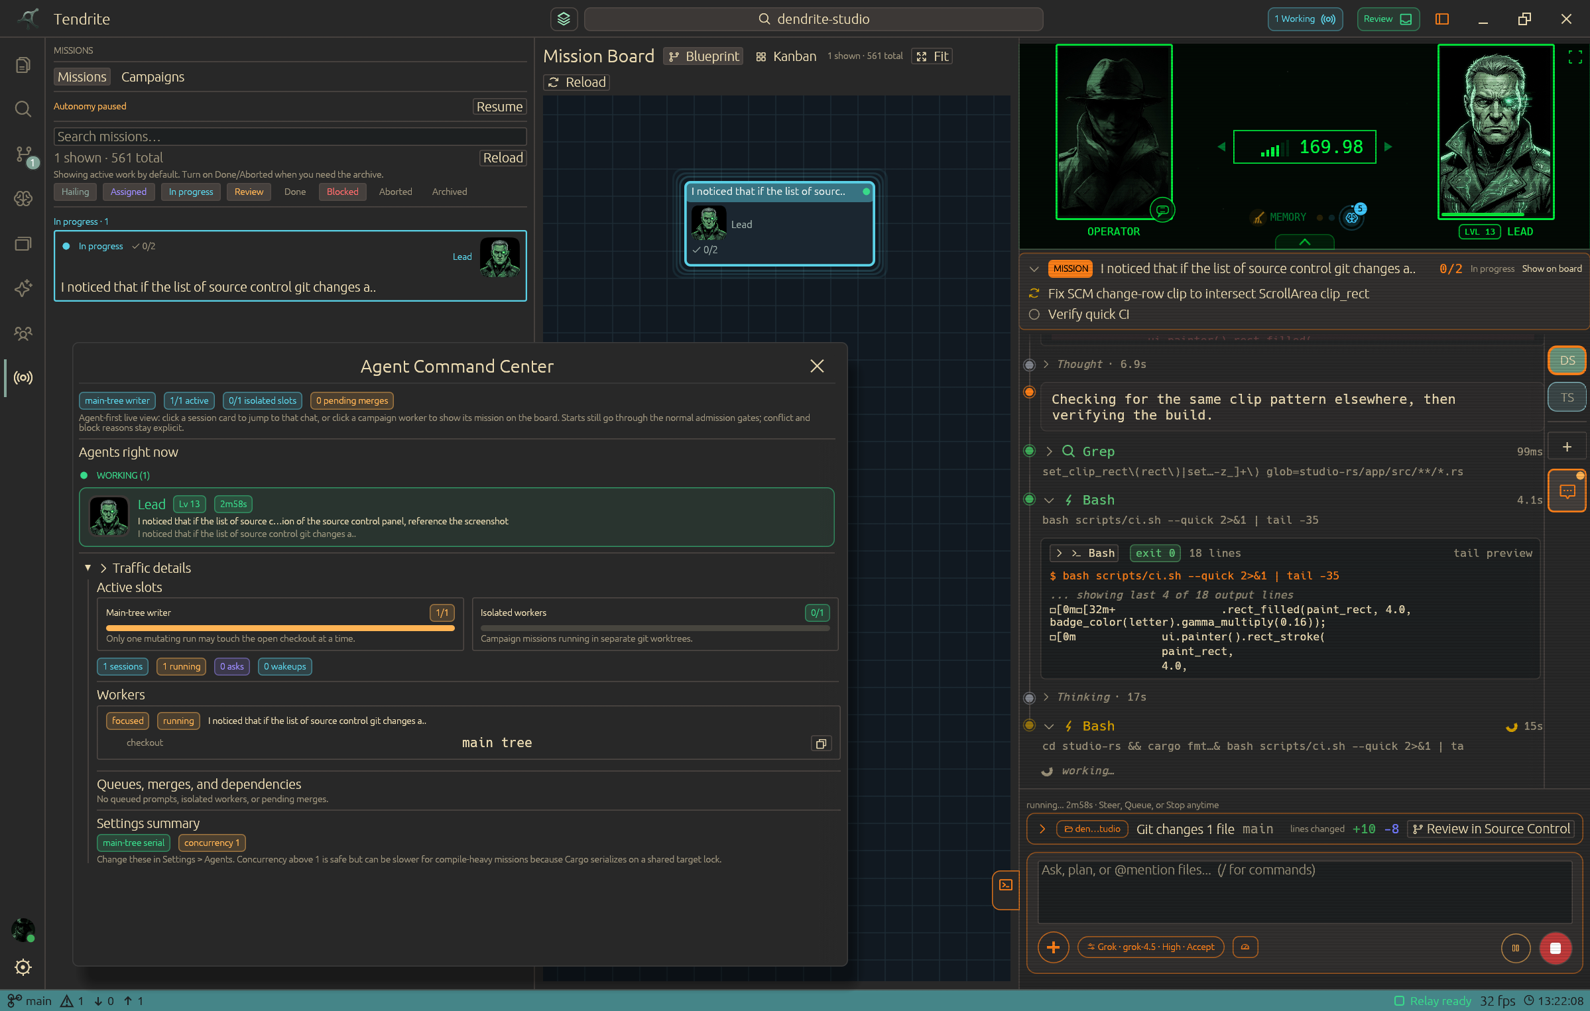Open the stacked windows sidebar icon
Viewport: 1590px width, 1011px height.
(23, 243)
